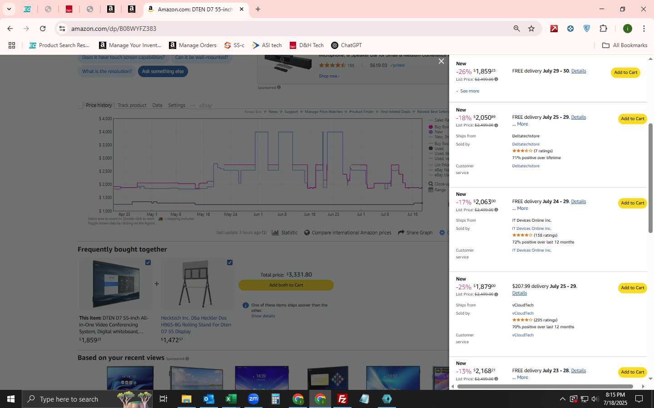The image size is (654, 408).
Task: Open Show details link for shipping note
Action: click(x=263, y=316)
